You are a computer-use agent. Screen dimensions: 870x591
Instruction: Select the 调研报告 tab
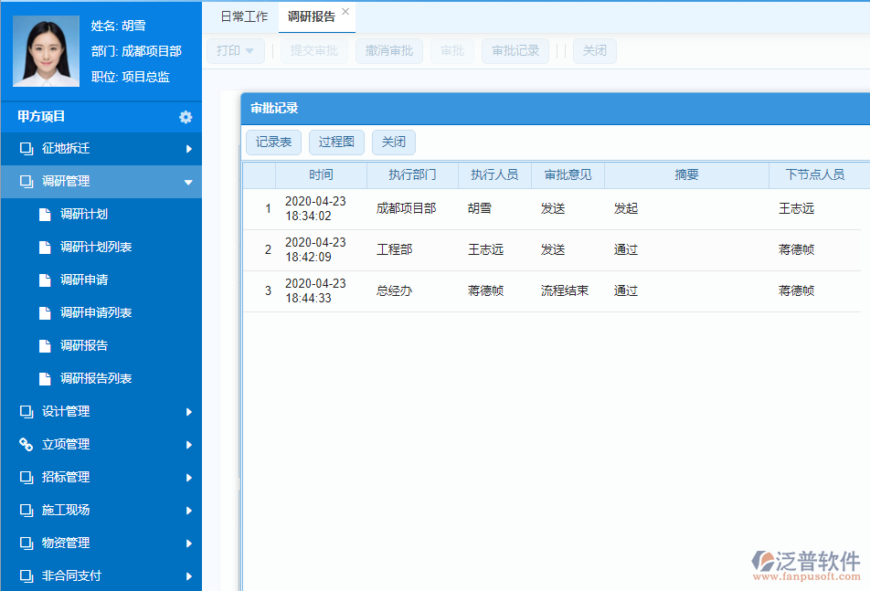311,16
